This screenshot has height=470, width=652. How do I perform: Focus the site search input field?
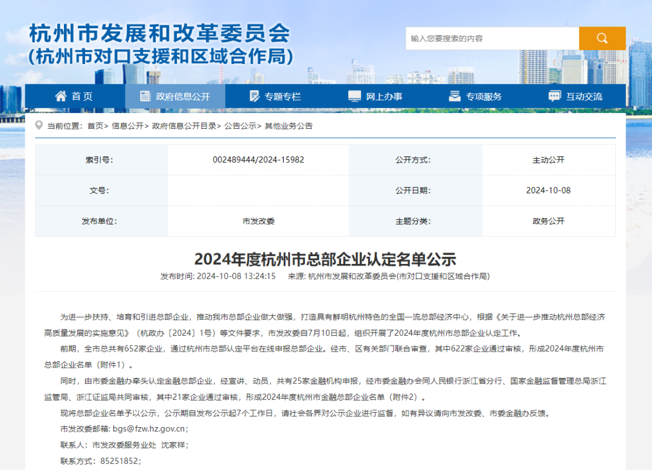point(493,38)
